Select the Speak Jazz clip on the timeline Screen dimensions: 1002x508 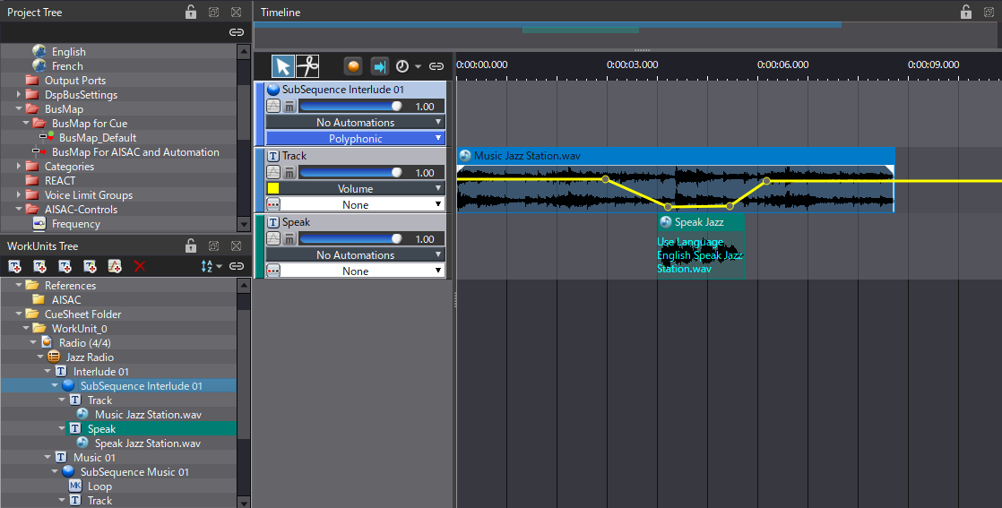point(700,245)
